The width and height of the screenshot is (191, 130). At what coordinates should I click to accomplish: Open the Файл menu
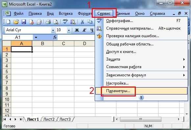pos(18,13)
